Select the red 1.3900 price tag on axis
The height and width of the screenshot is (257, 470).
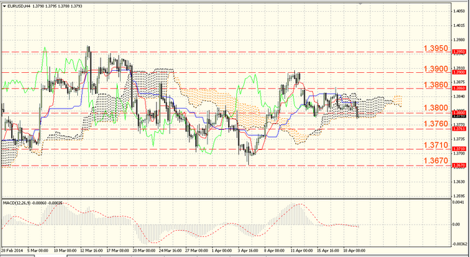coord(459,72)
